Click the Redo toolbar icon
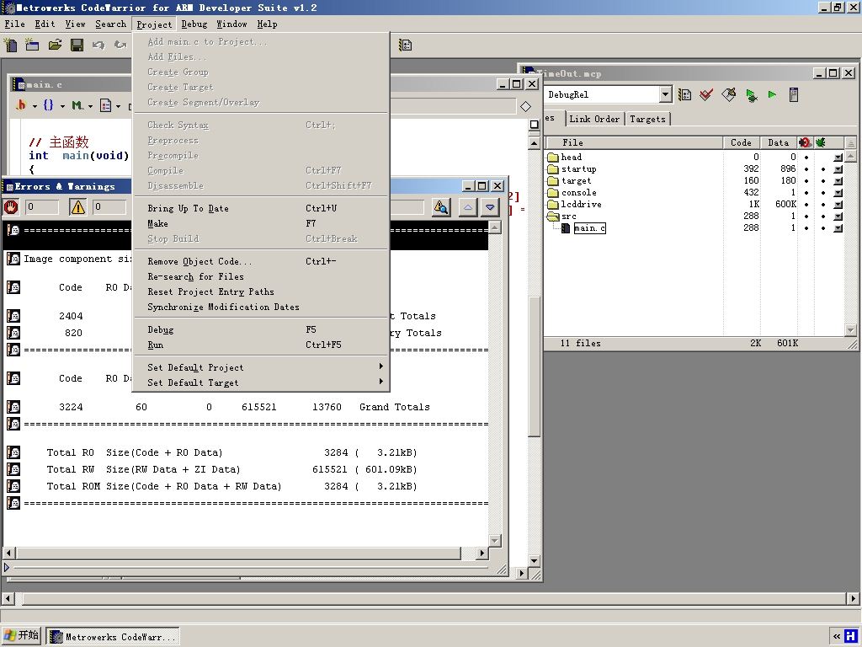The width and height of the screenshot is (862, 647). [120, 45]
